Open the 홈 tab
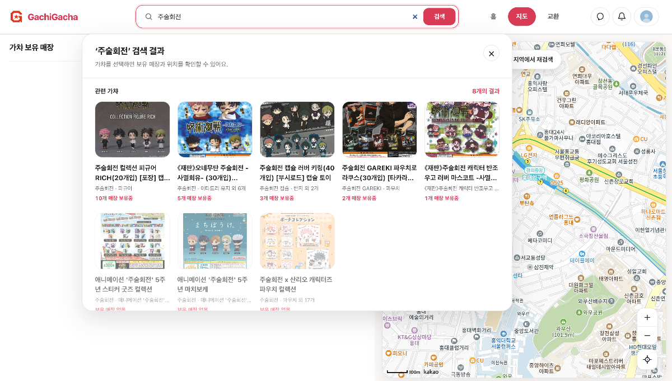 coord(493,17)
